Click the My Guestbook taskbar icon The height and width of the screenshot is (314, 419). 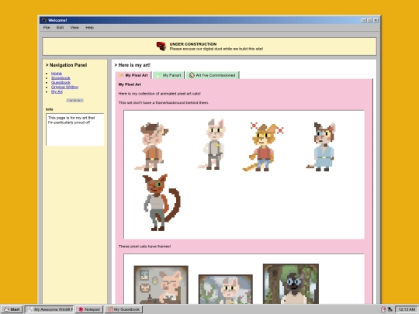point(110,309)
